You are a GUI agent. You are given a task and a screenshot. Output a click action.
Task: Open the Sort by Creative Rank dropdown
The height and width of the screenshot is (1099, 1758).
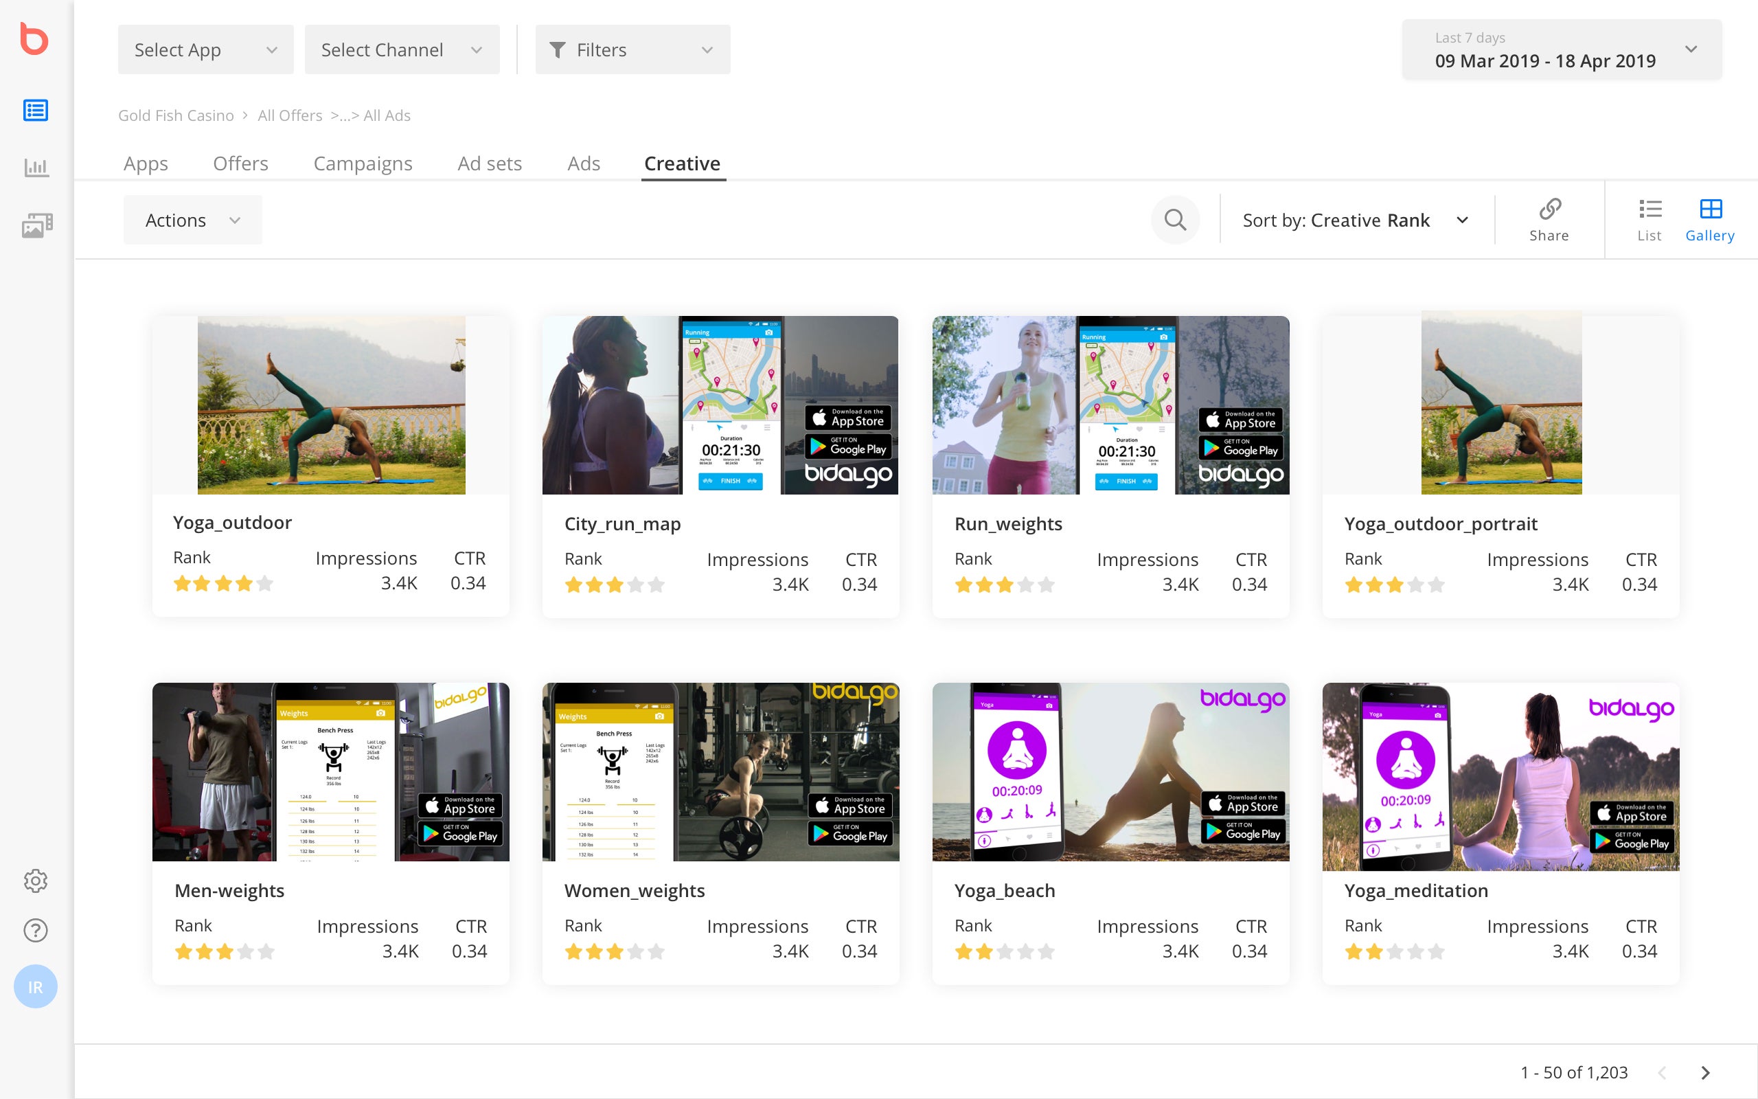1356,220
